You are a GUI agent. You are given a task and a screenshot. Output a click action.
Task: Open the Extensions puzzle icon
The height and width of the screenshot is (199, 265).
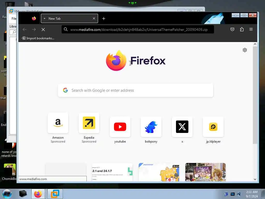pos(242,30)
